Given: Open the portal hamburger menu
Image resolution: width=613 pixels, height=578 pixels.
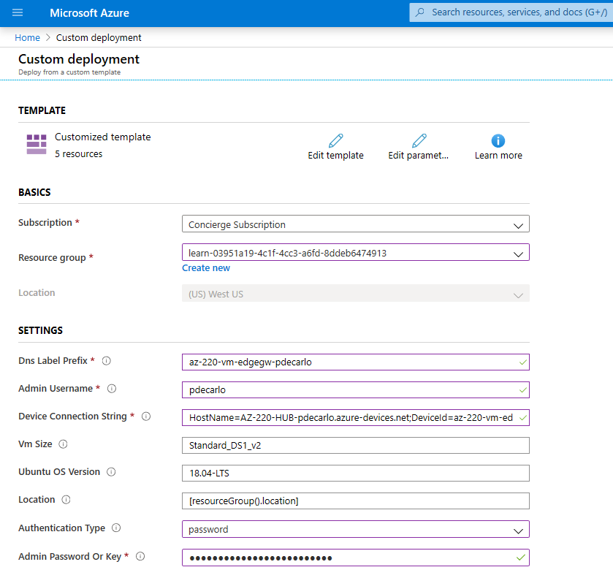Looking at the screenshot, I should click(x=18, y=12).
